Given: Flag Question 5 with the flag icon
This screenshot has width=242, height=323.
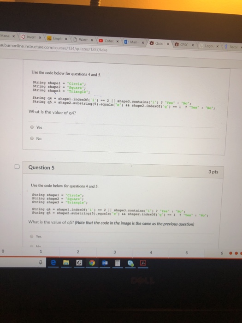Looking at the screenshot, I should tap(18, 167).
